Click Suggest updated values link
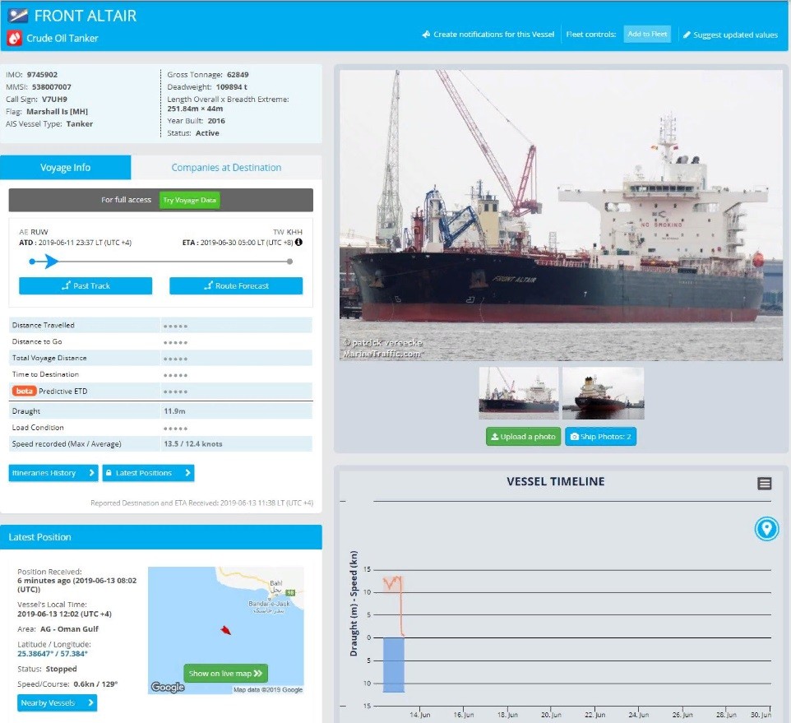791x723 pixels. click(730, 35)
